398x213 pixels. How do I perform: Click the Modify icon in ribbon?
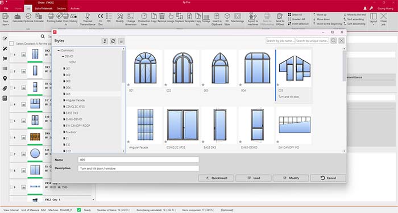coord(120,18)
